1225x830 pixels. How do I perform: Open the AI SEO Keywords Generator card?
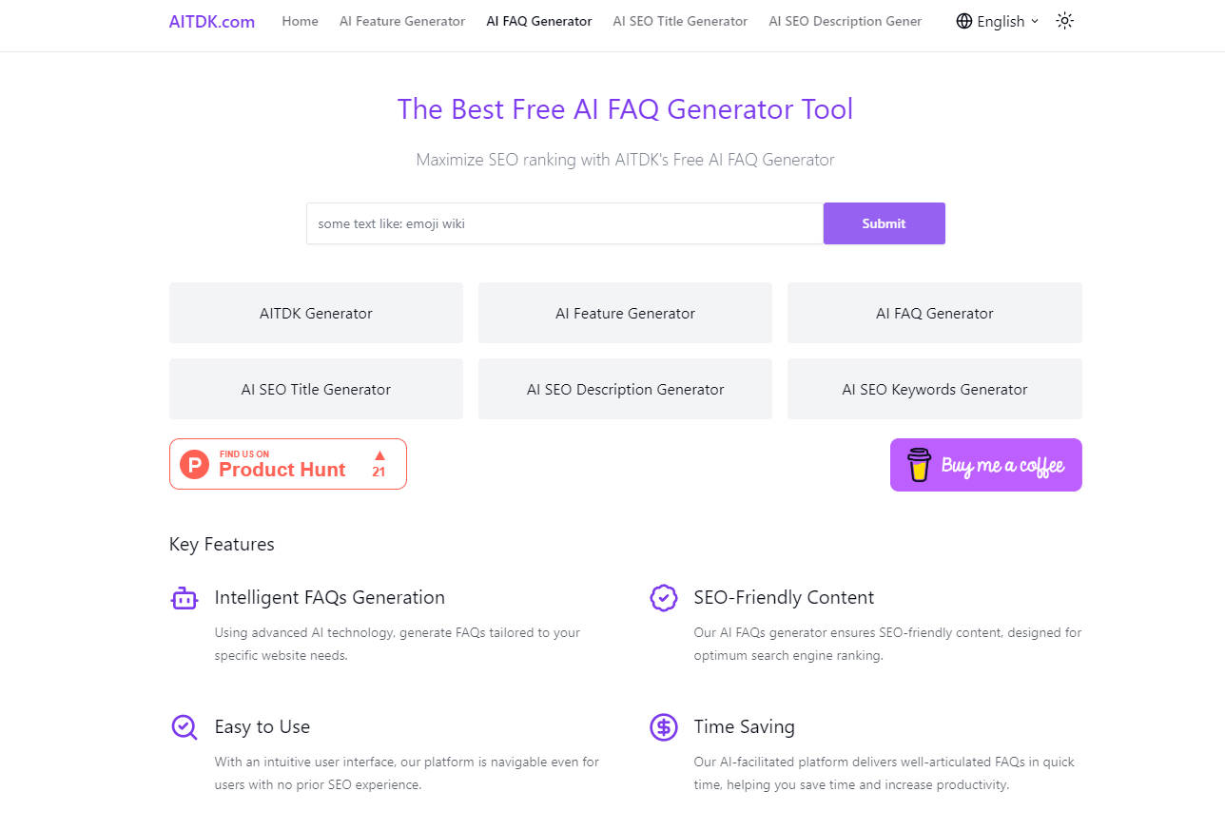pyautogui.click(x=935, y=389)
